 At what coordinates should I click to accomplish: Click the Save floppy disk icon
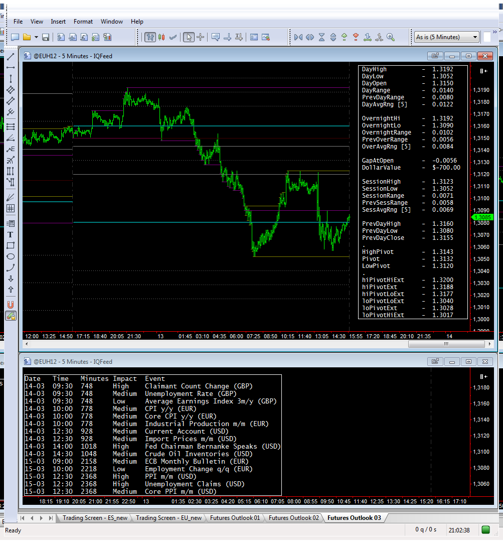(46, 37)
